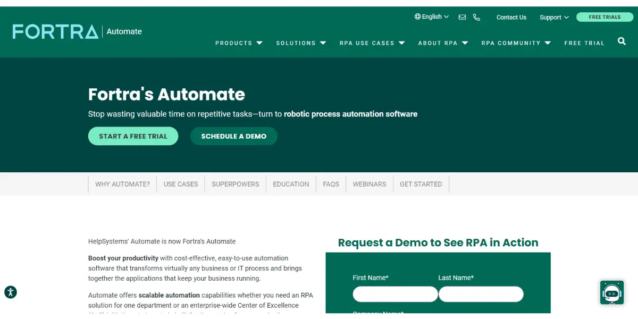638x319 pixels.
Task: Open site search magnifier icon
Action: click(622, 41)
